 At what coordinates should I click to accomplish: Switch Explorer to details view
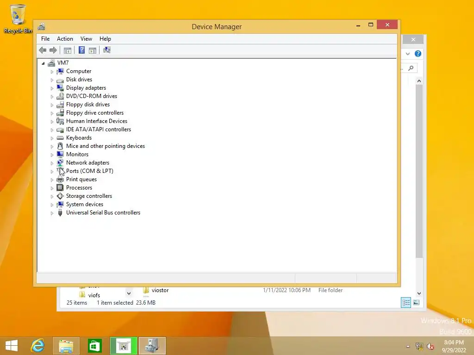click(x=405, y=302)
